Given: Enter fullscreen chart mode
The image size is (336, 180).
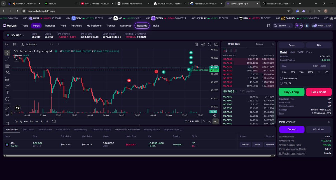Looking at the screenshot, I should [210, 44].
